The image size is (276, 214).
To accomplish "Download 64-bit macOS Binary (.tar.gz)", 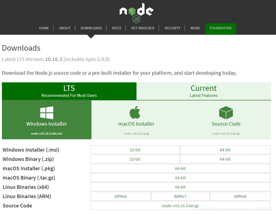I will [180, 178].
